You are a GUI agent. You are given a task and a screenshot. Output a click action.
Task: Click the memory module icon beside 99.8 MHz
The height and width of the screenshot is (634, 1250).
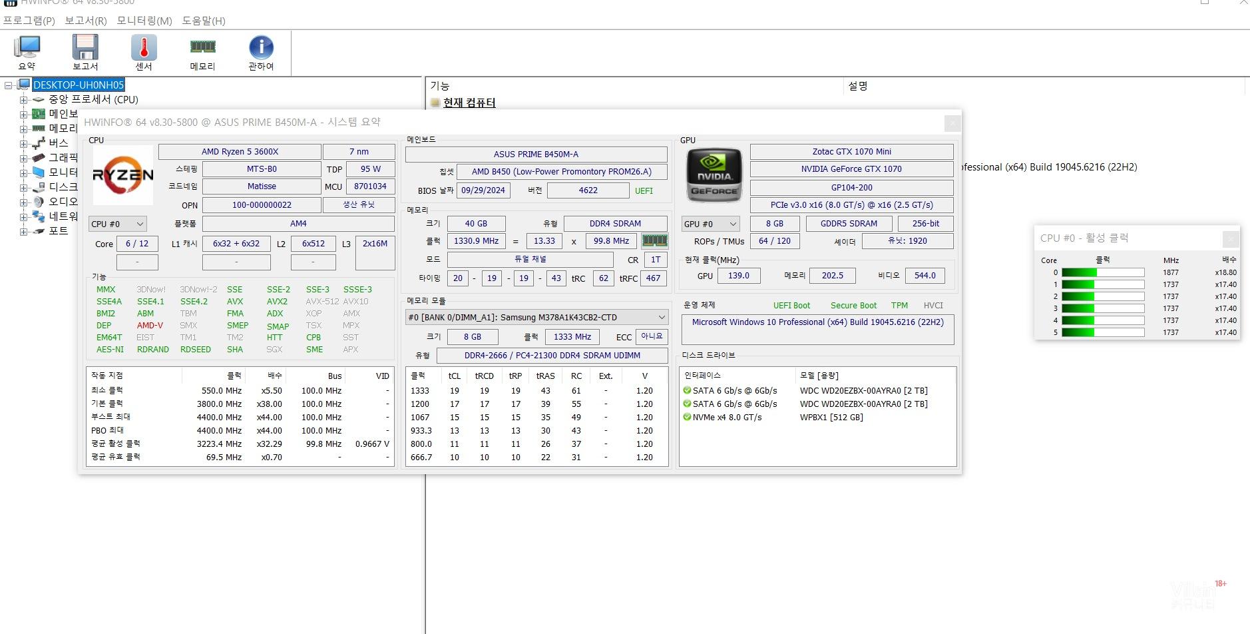click(654, 241)
